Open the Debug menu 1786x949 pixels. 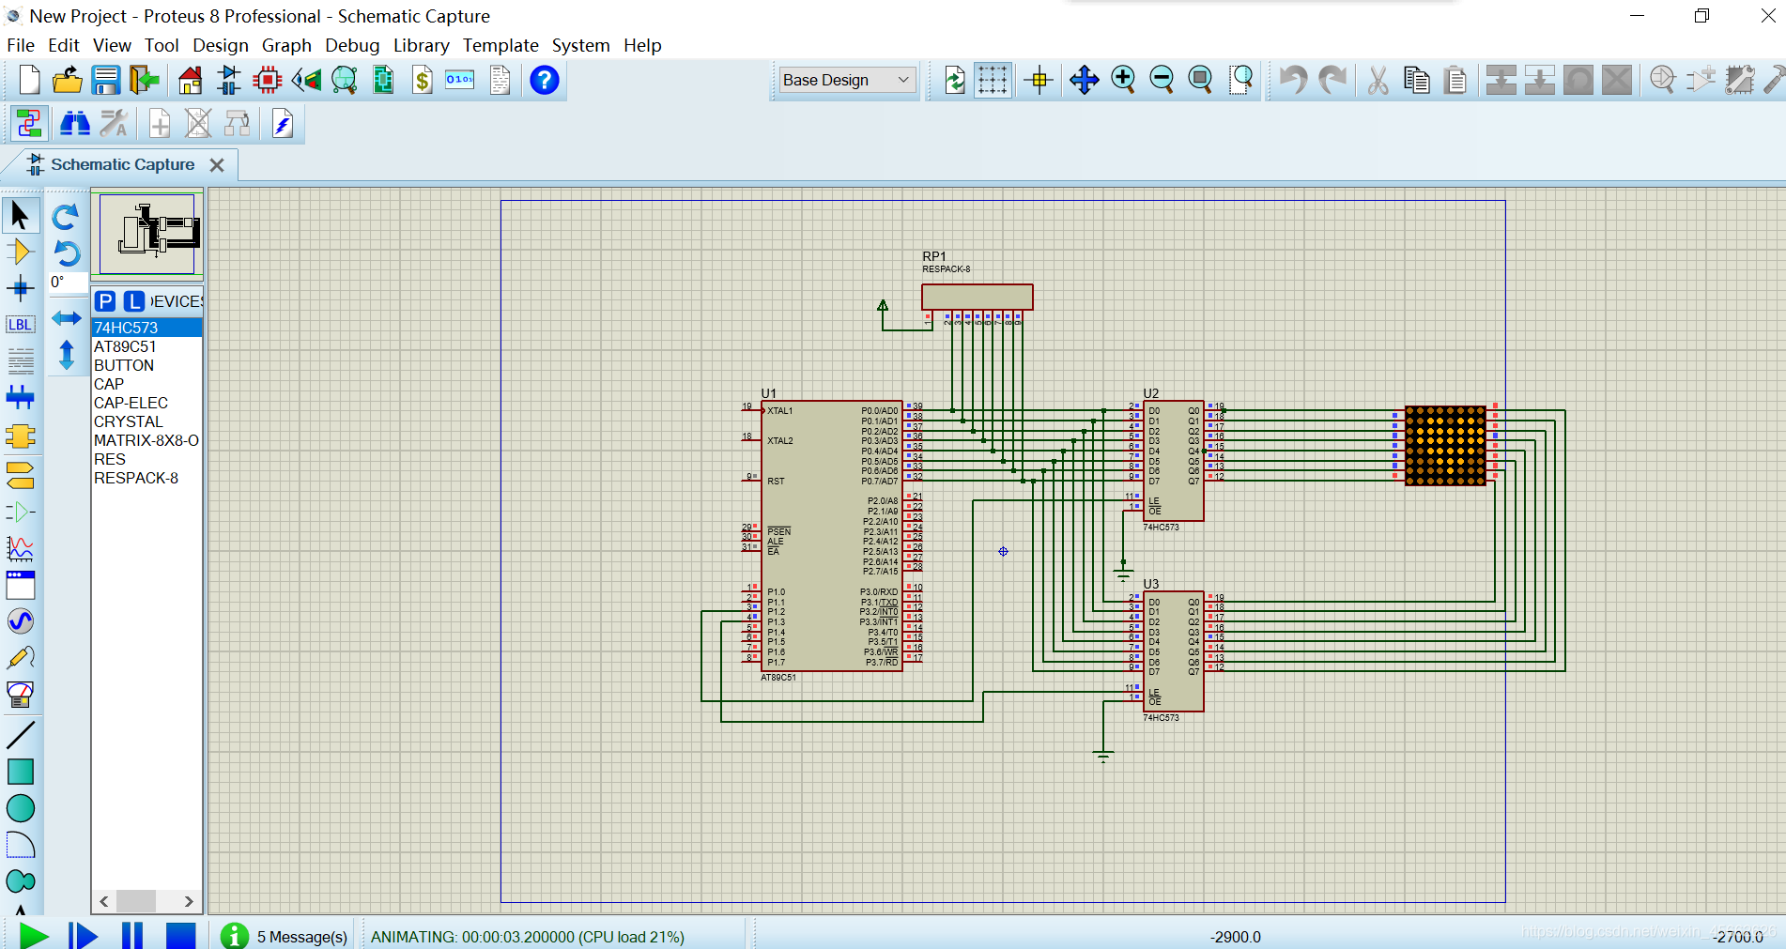352,45
